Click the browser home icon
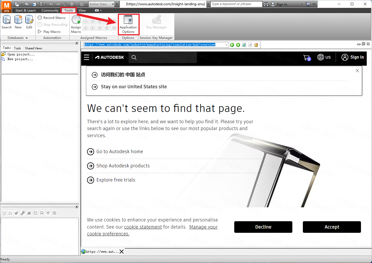The image size is (372, 263). [256, 45]
